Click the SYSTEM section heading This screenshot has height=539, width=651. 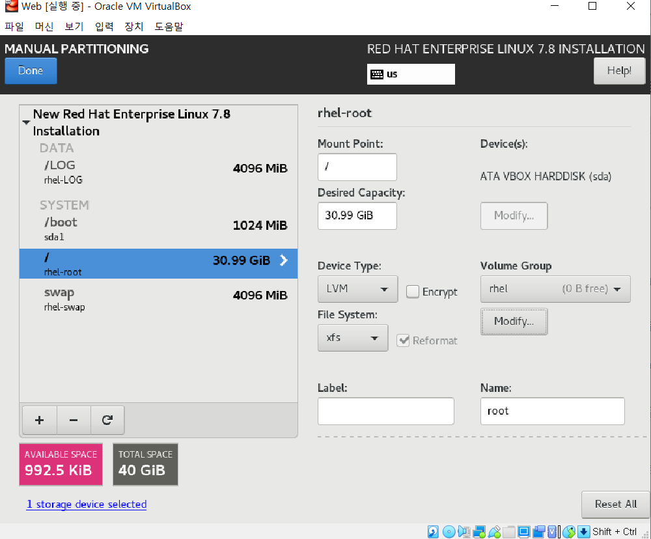click(x=64, y=205)
